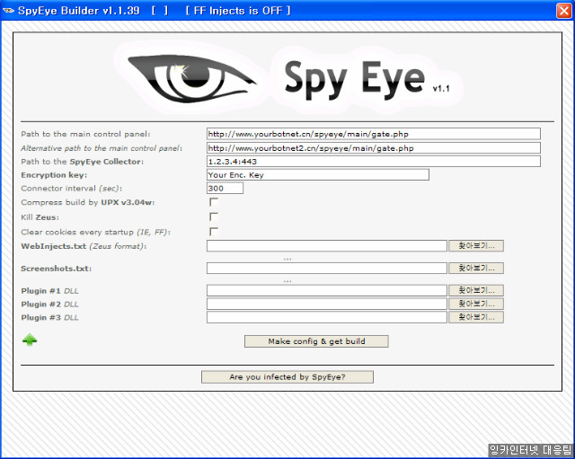Click the Screenshots.txt file path field
The width and height of the screenshot is (575, 459).
point(327,268)
